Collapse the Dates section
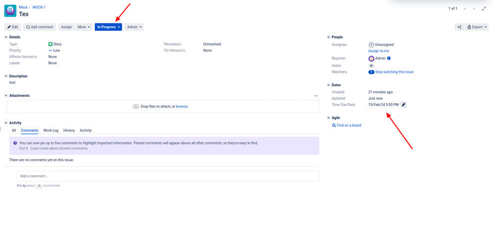Screen dimensions: 494x232 coord(329,85)
